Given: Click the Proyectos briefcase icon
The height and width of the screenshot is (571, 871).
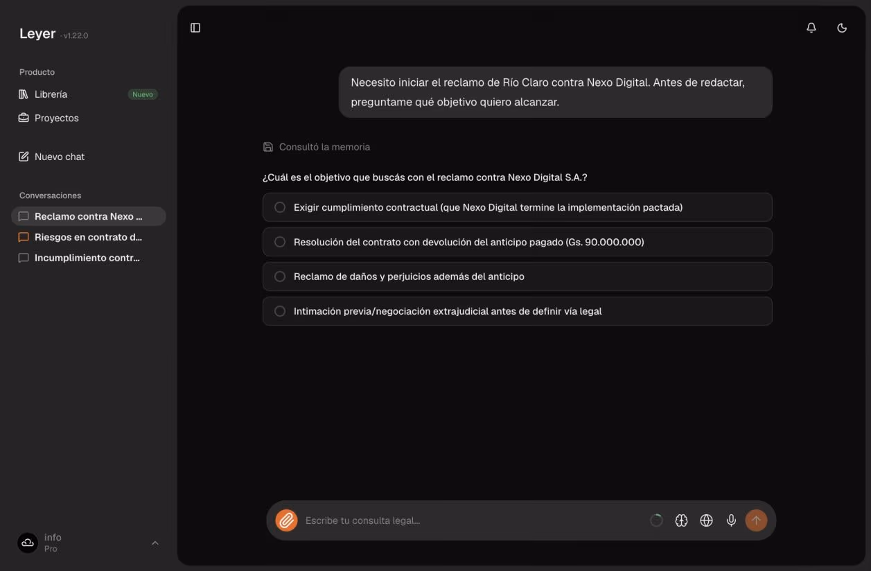Looking at the screenshot, I should 24,118.
